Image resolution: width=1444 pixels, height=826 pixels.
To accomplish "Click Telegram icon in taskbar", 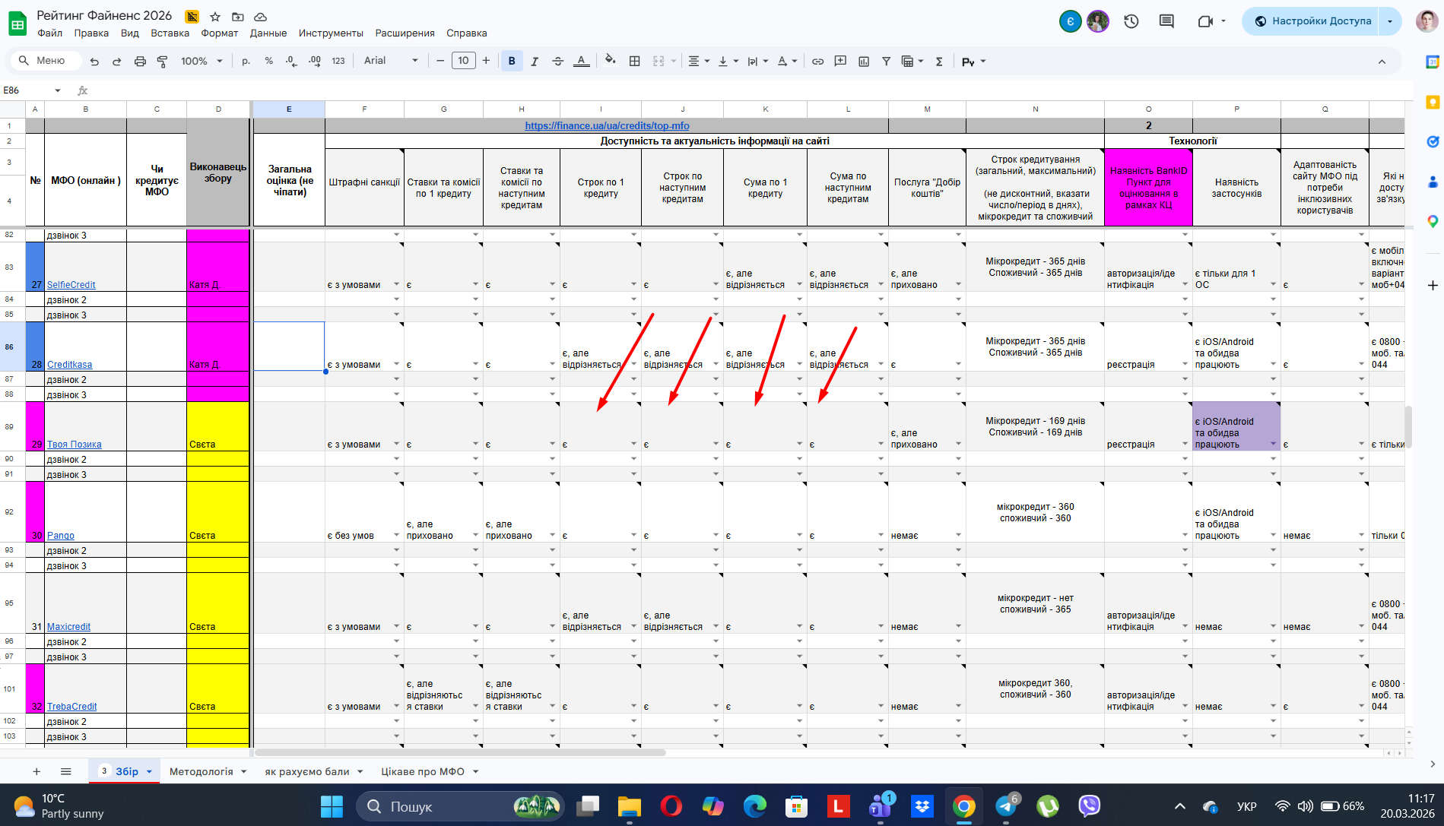I will pos(1007,806).
